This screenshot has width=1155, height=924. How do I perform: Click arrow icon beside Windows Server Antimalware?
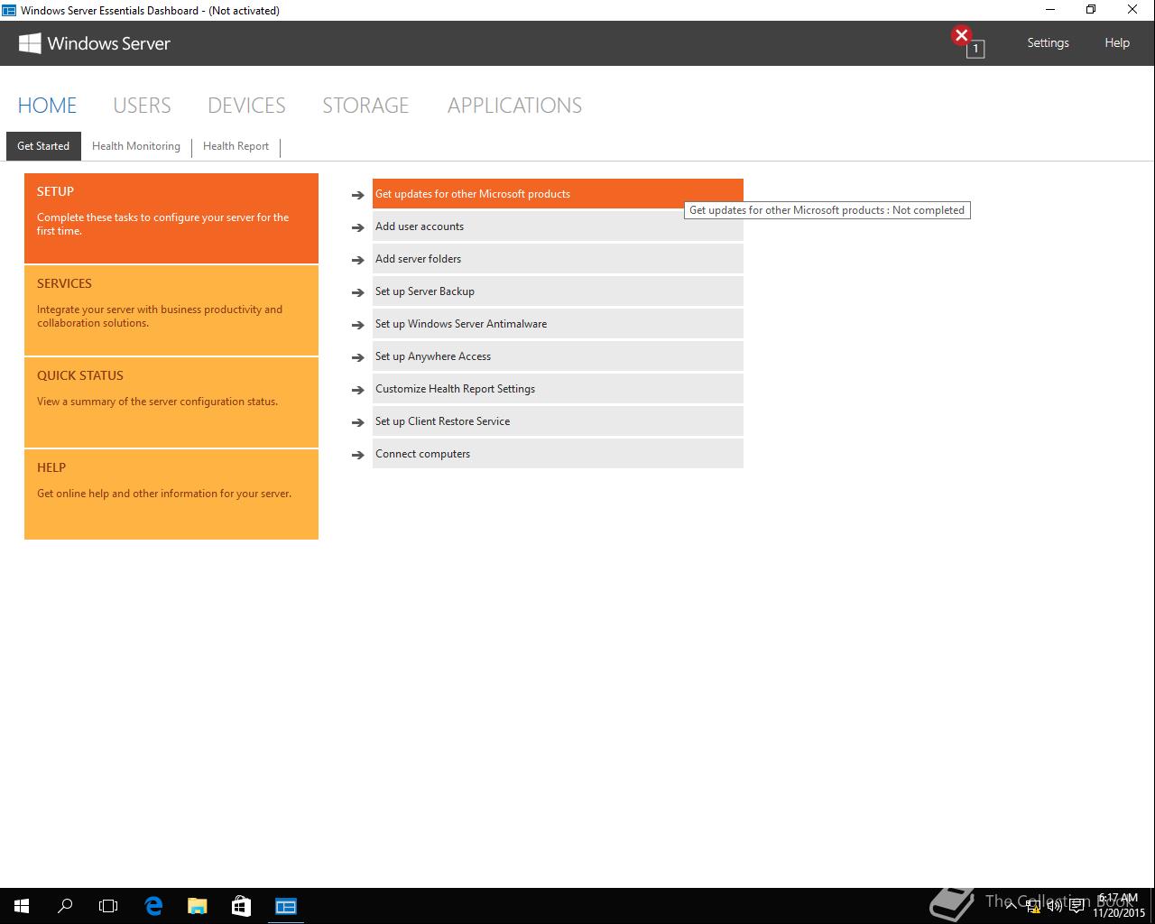pos(358,325)
